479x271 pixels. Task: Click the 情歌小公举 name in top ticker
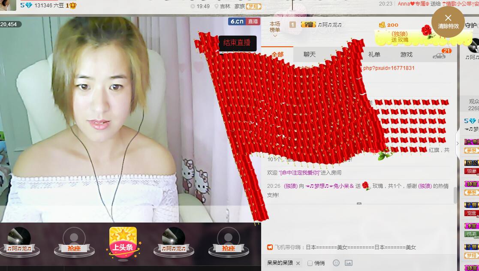tap(458, 4)
